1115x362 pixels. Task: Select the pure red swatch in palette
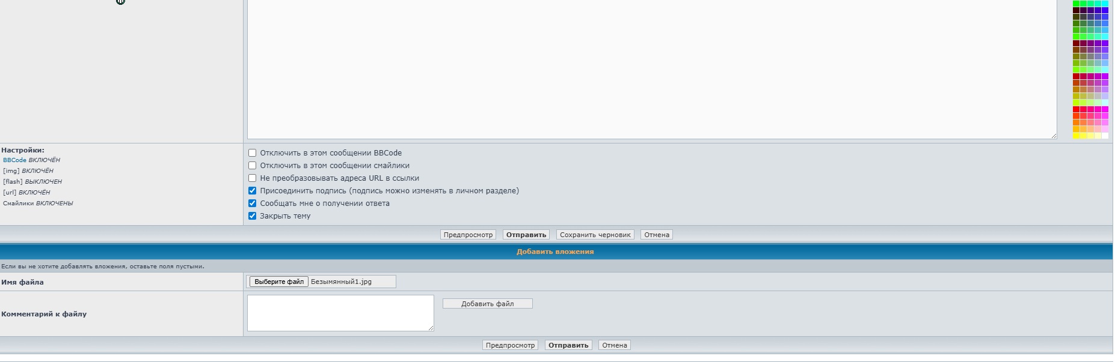coord(1077,109)
